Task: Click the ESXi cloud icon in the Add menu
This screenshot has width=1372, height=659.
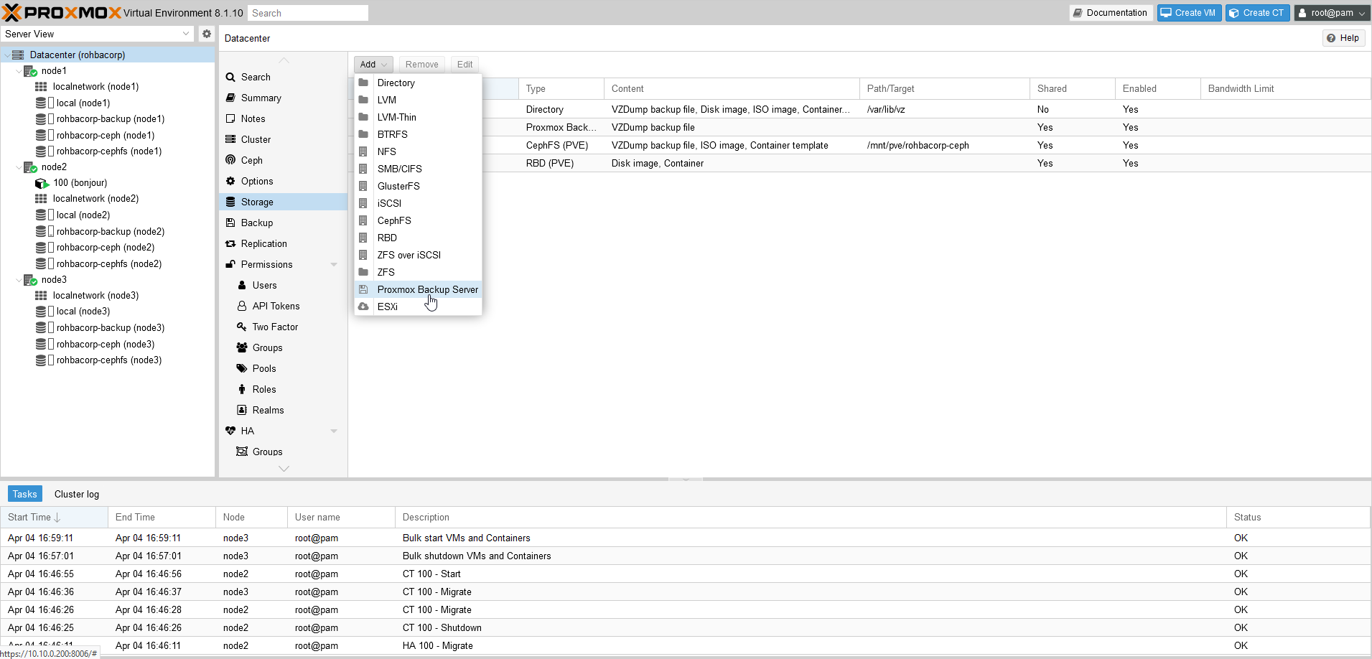Action: [x=363, y=307]
